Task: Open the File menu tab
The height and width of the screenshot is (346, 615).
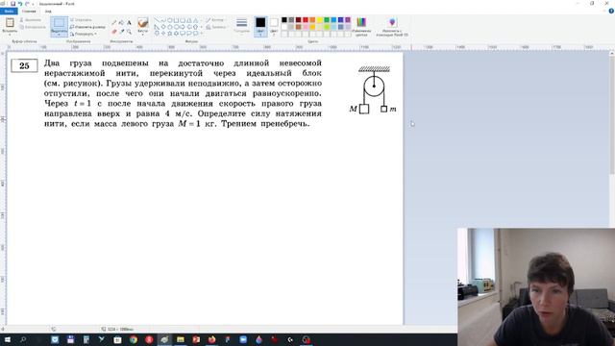Action: (x=9, y=11)
